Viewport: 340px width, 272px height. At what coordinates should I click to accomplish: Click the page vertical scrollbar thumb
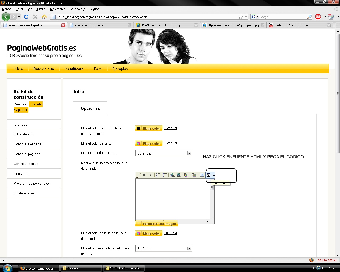pos(338,93)
